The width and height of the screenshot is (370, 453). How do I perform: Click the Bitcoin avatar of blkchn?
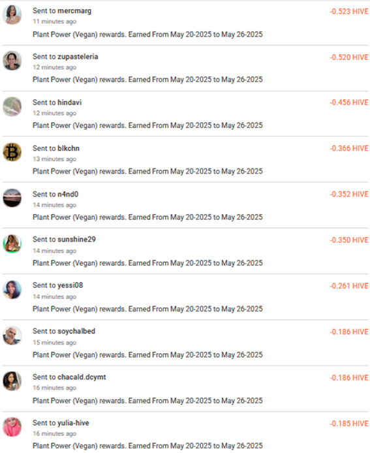click(x=12, y=152)
